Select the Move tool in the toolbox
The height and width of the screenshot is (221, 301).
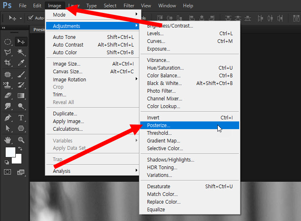pyautogui.click(x=21, y=42)
